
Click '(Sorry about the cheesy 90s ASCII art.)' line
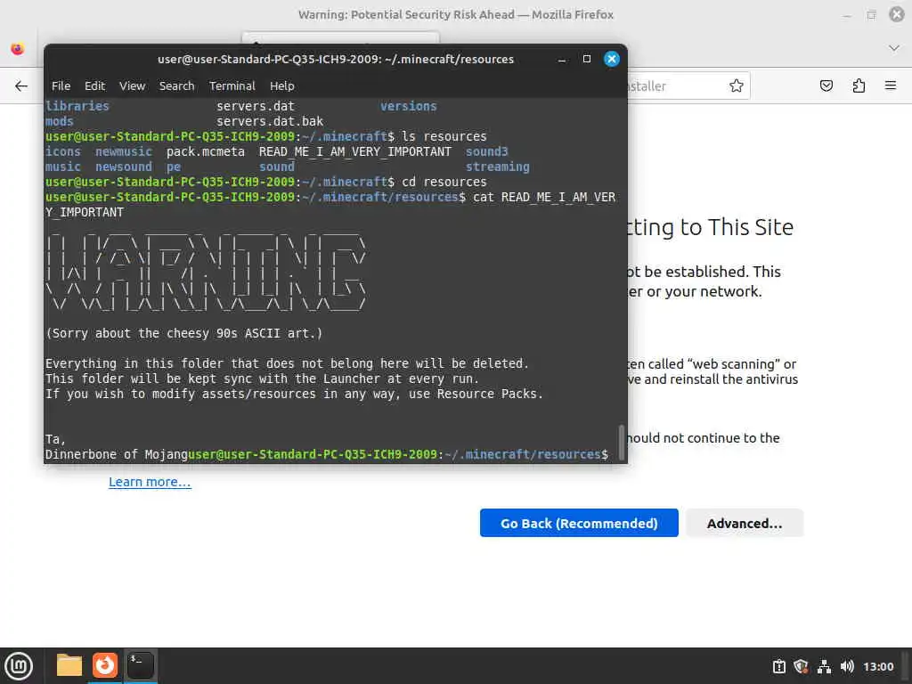coord(183,333)
